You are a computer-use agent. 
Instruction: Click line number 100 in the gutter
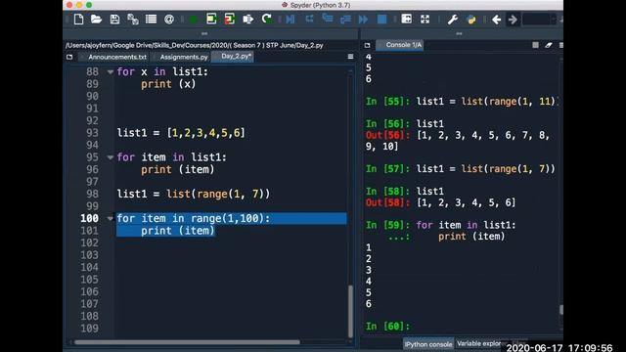tap(89, 218)
